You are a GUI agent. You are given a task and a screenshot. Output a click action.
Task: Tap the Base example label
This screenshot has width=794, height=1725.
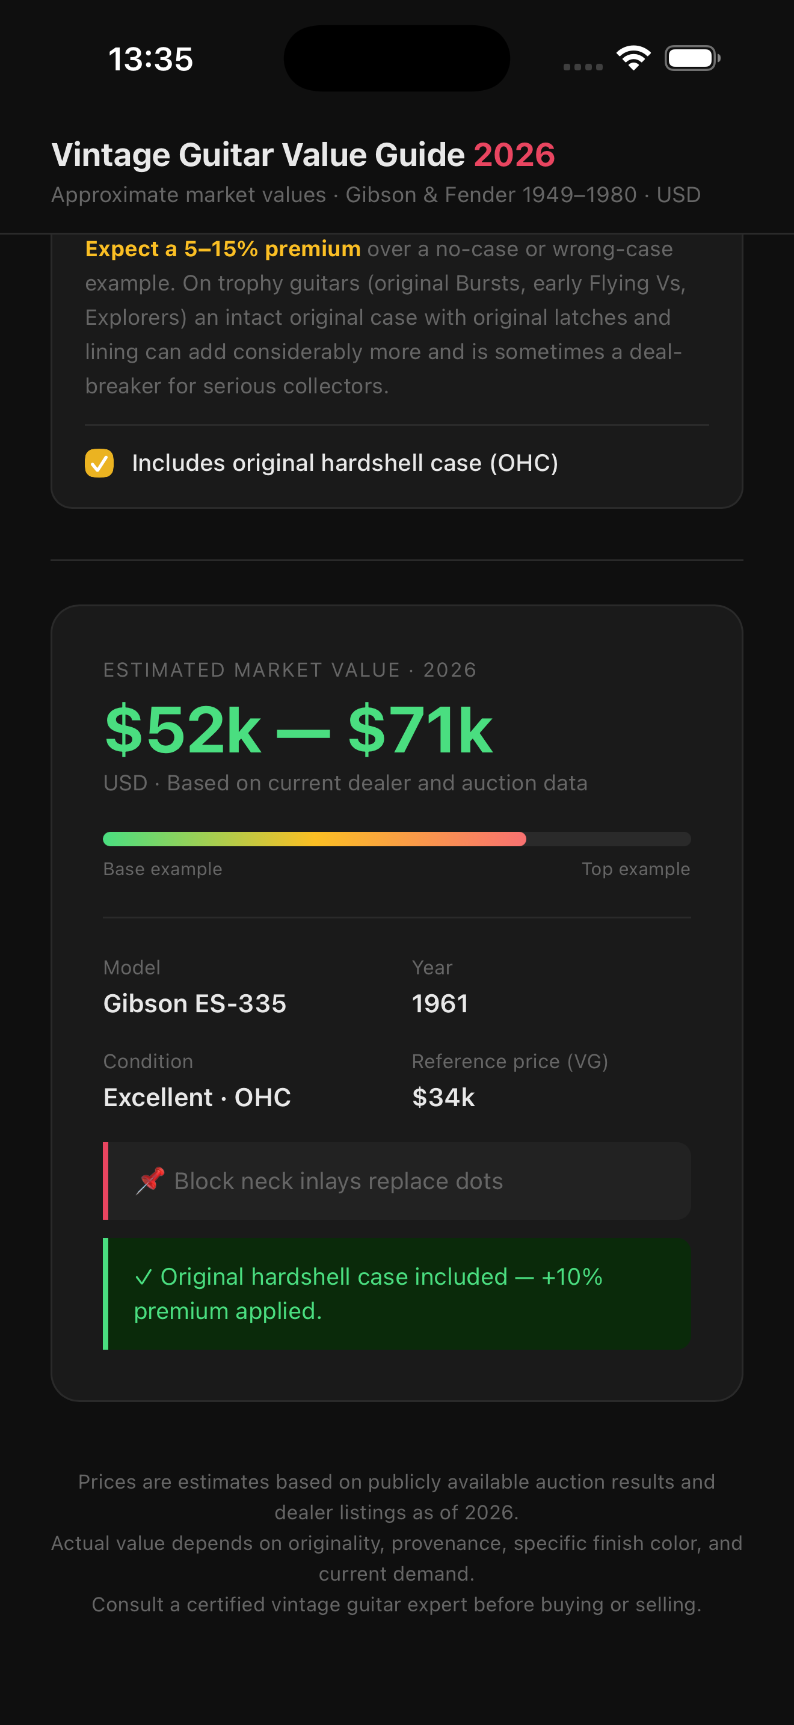pyautogui.click(x=162, y=869)
